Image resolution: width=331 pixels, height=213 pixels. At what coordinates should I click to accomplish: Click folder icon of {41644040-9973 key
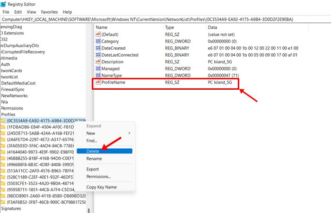click(x=3, y=152)
